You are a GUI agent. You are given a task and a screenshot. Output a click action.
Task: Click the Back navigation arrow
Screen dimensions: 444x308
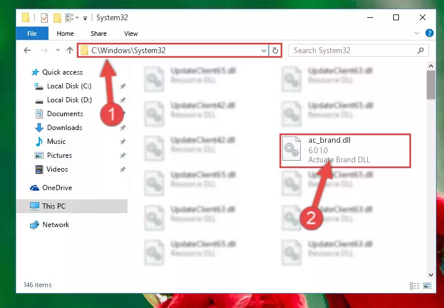point(27,50)
